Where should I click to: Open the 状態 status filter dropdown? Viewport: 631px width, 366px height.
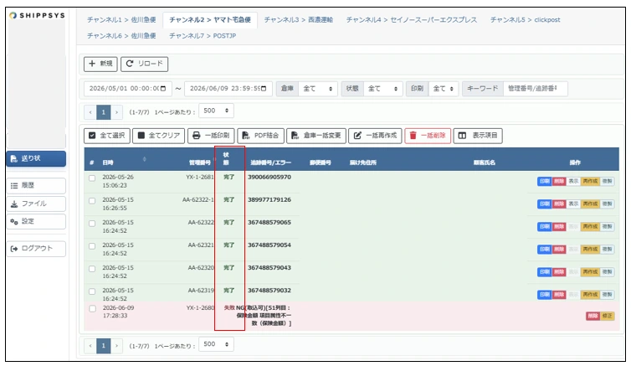point(382,89)
